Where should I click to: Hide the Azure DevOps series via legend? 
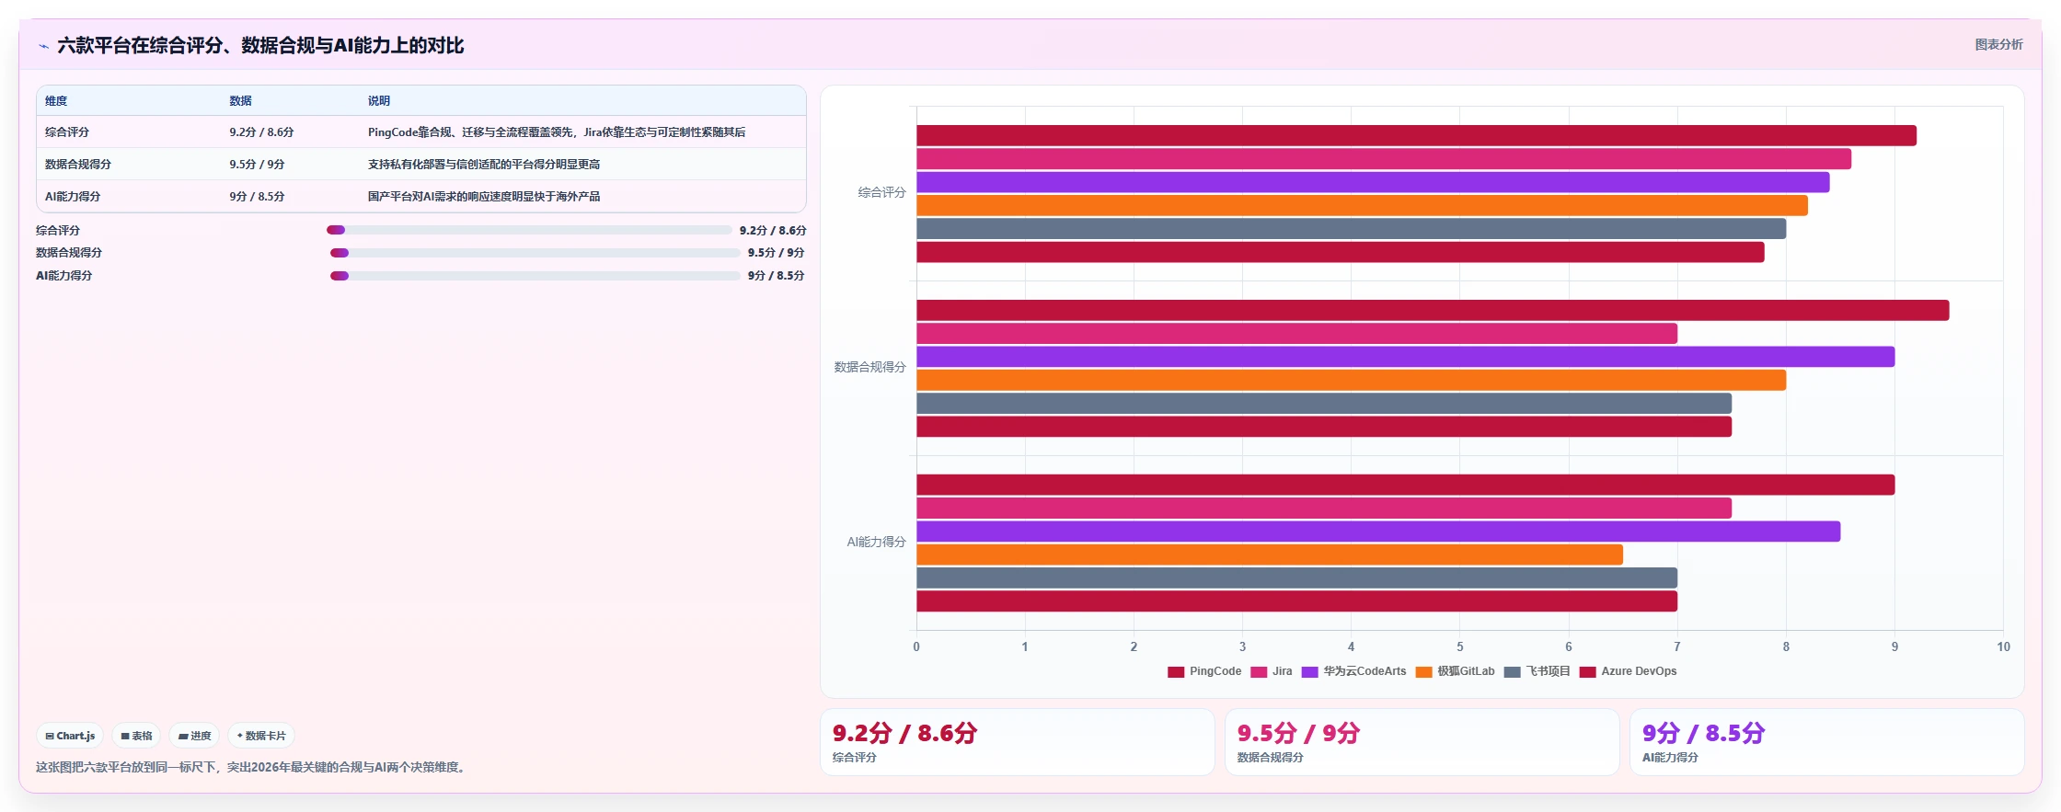pyautogui.click(x=1629, y=671)
